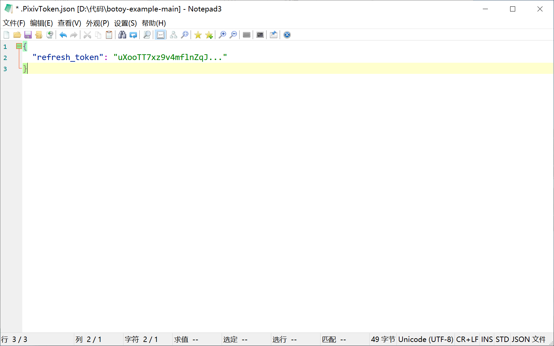The height and width of the screenshot is (346, 554).
Task: Click the blue circle X exit icon
Action: click(x=287, y=35)
